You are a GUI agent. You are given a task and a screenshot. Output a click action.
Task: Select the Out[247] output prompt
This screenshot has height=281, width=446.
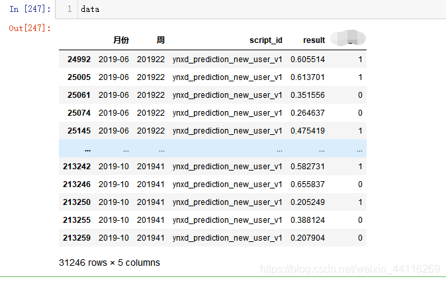point(30,28)
